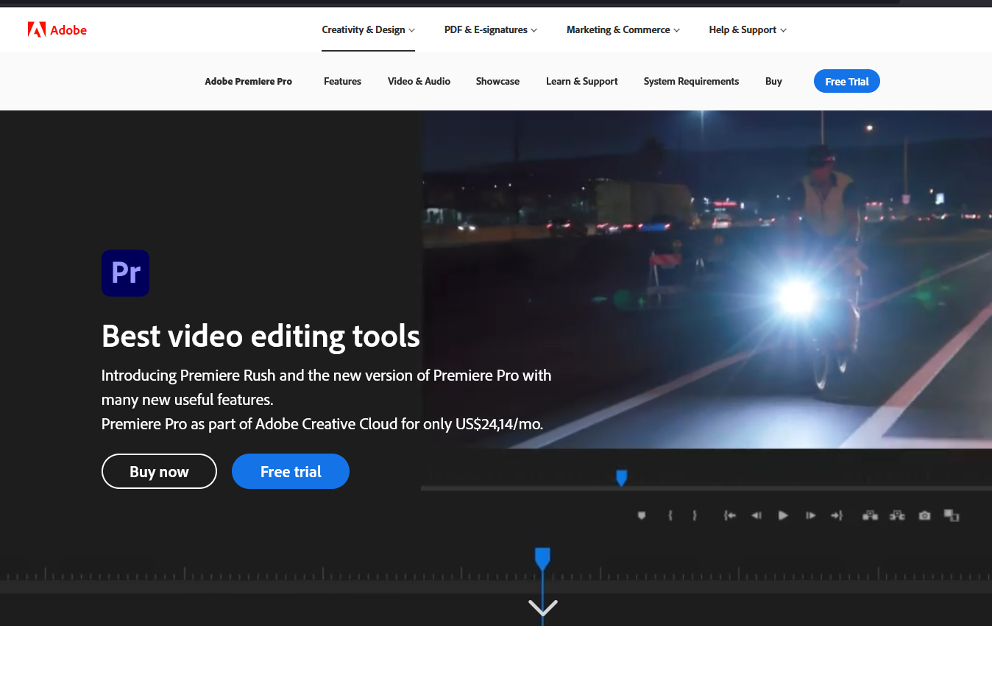This screenshot has height=673, width=992.
Task: Click the Go to Out point icon
Action: click(x=837, y=515)
